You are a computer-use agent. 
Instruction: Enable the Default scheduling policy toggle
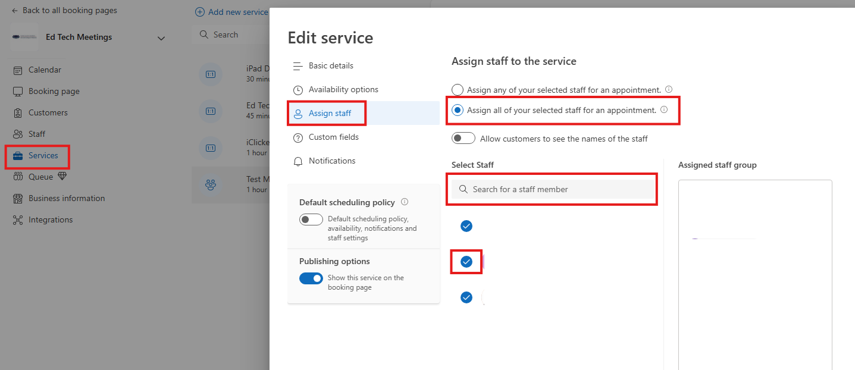coord(311,220)
